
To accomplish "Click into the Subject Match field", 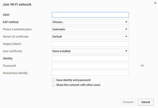I will [90, 44].
